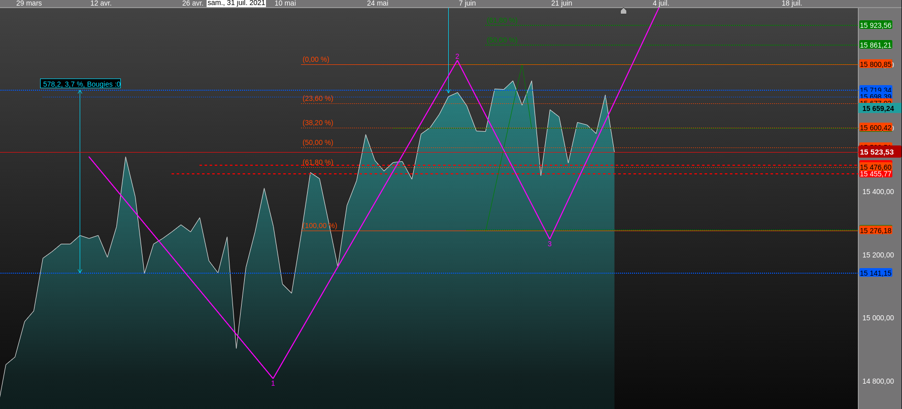
Task: Click the "15 200,00" price scale value
Action: tap(878, 255)
